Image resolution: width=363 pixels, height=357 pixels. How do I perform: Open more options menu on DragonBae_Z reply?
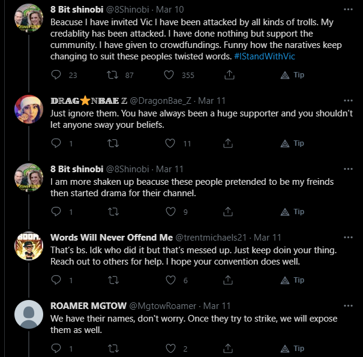pyautogui.click(x=348, y=101)
